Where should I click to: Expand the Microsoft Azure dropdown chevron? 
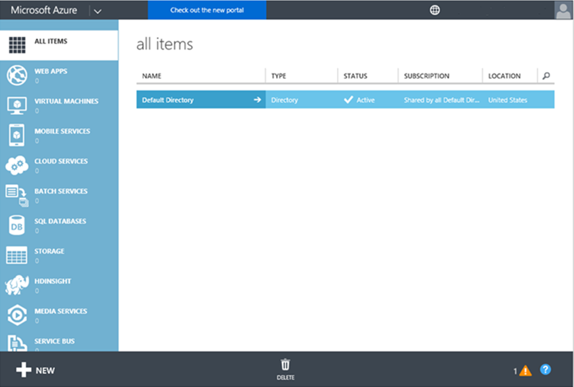coord(97,11)
